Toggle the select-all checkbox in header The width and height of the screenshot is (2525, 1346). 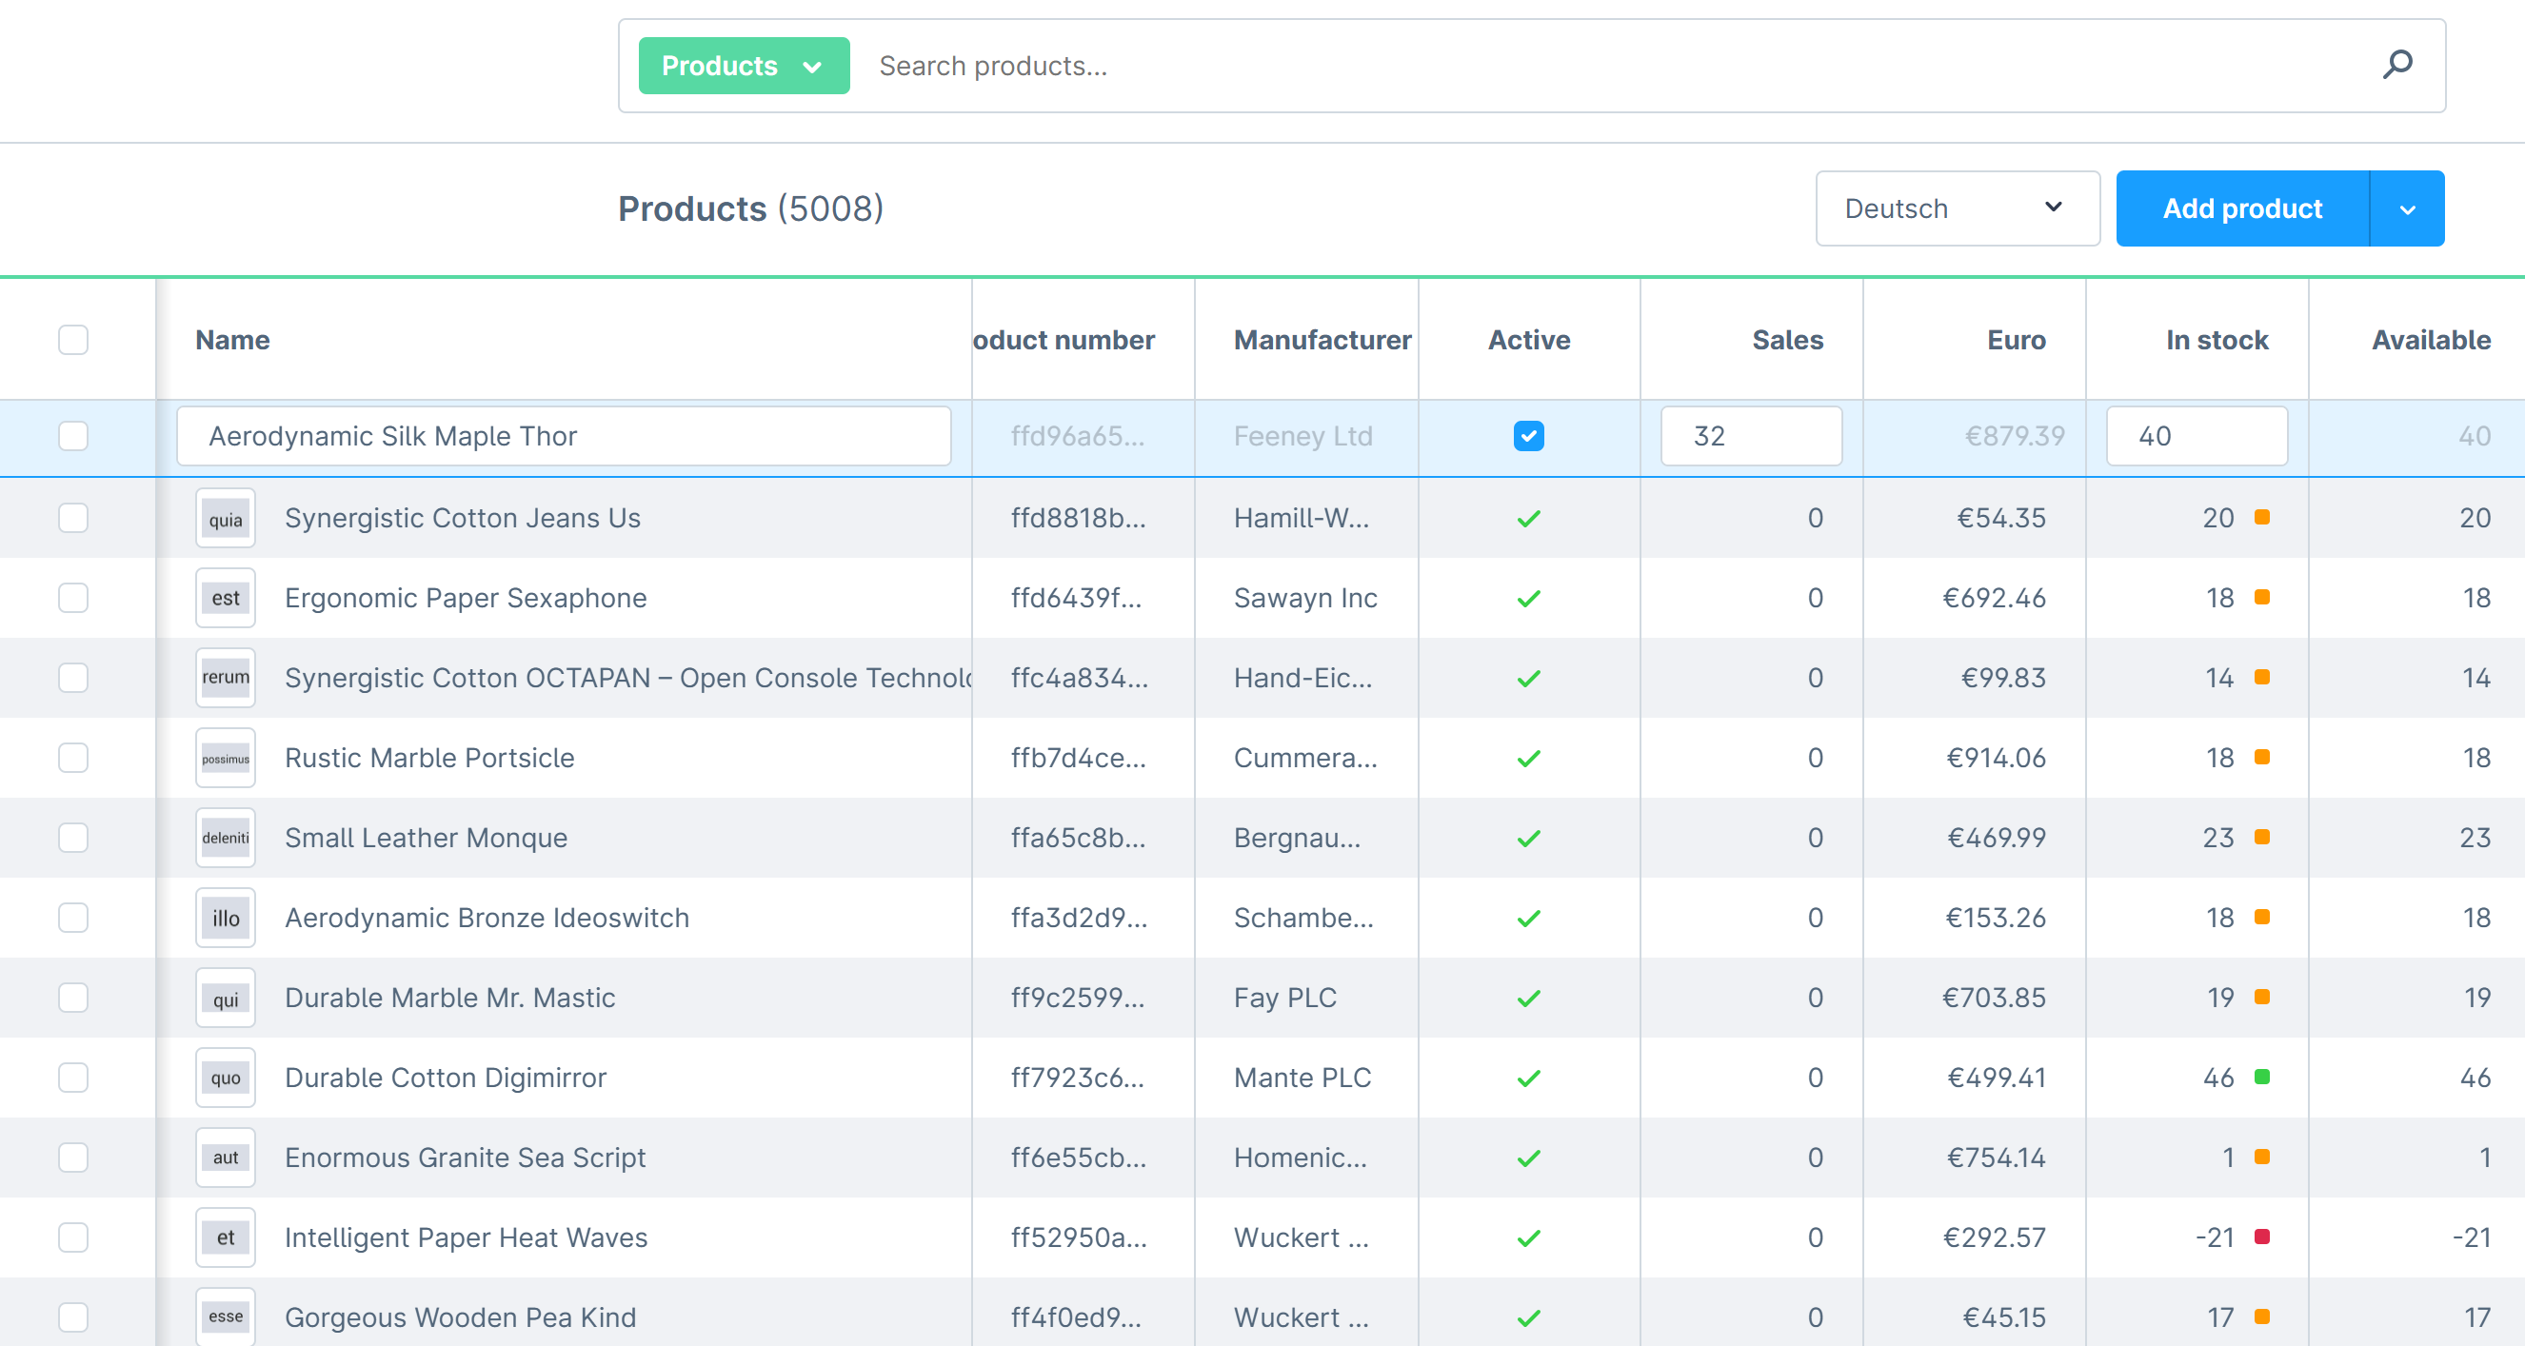coord(73,339)
